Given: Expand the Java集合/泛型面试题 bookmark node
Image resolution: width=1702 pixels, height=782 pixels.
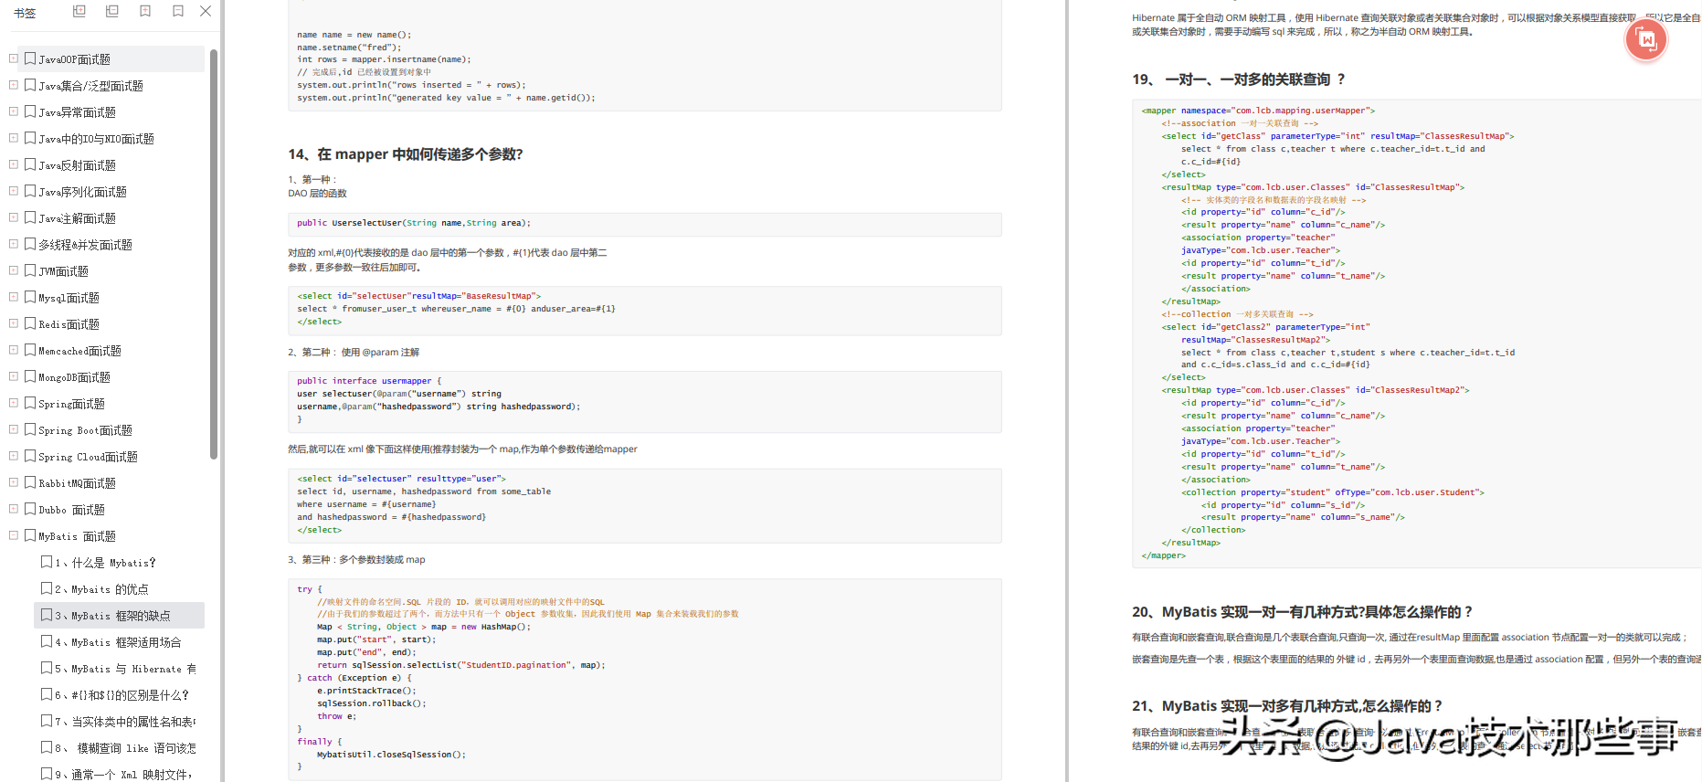Looking at the screenshot, I should (14, 85).
